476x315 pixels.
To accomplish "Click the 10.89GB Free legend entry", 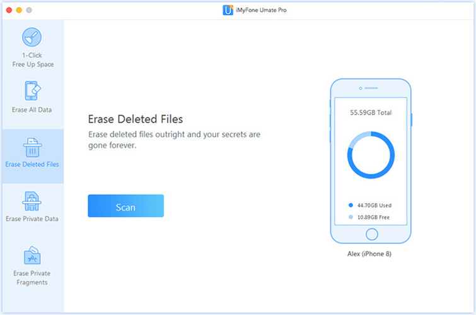I will [369, 217].
